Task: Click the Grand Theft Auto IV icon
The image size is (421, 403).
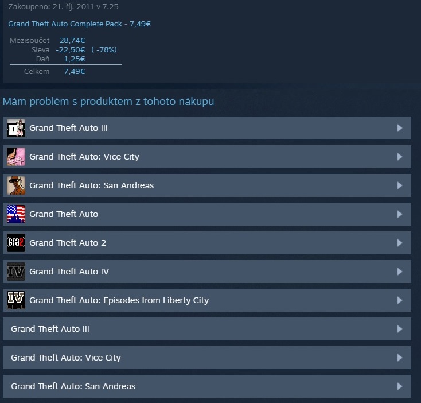Action: click(16, 272)
